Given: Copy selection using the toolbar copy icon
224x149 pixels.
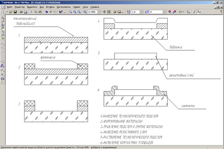Looking at the screenshot, I should [36, 12].
